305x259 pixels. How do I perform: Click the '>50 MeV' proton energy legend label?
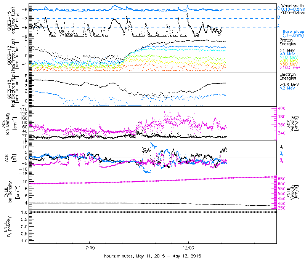[289, 64]
